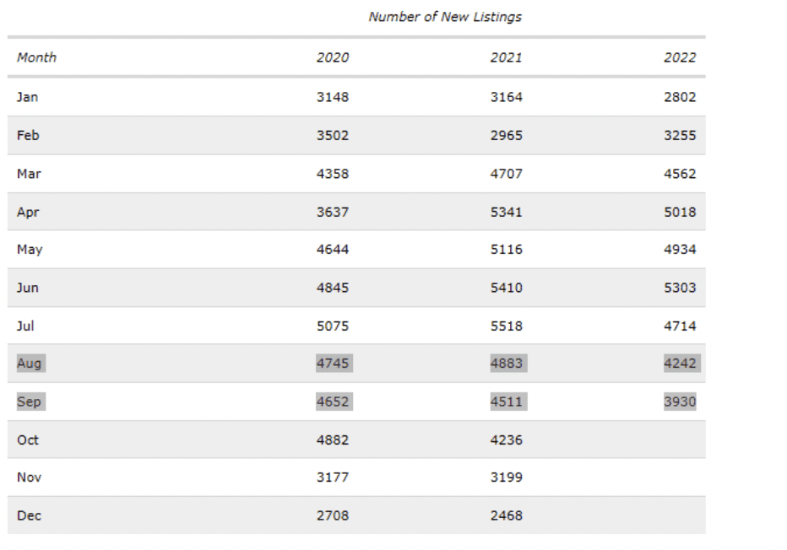Click the Feb 2021 value 2965
787x550 pixels.
click(506, 135)
